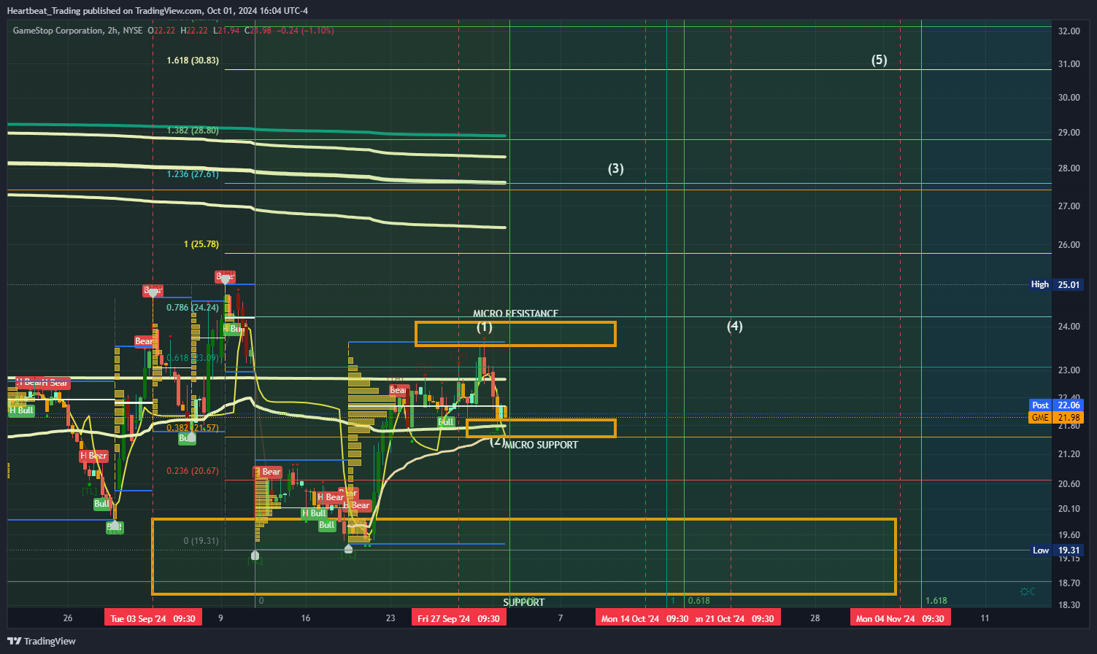Click the 1.236 (27.61) Fibonacci label
The width and height of the screenshot is (1097, 654).
pos(193,174)
